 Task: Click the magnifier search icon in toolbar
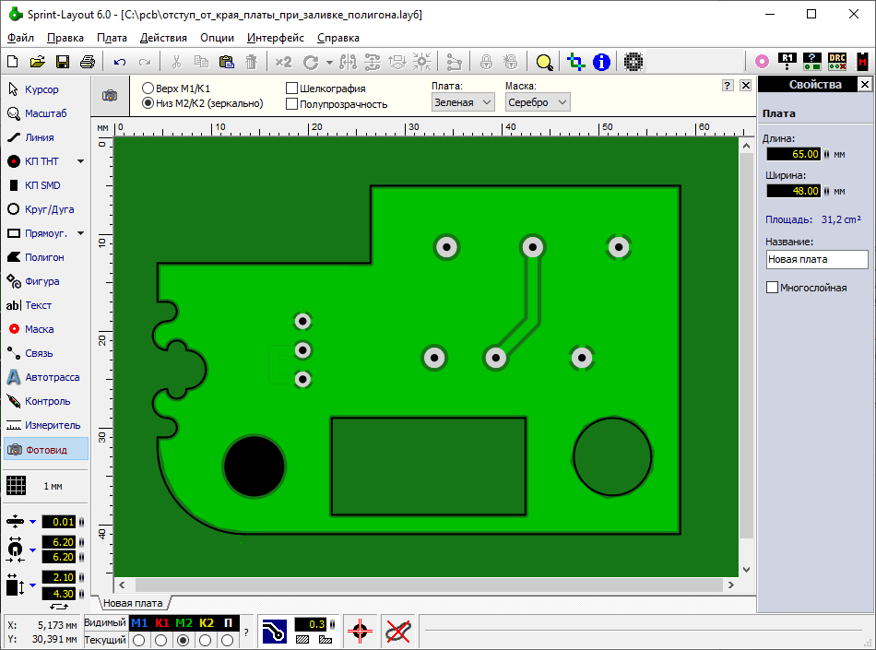(x=544, y=62)
